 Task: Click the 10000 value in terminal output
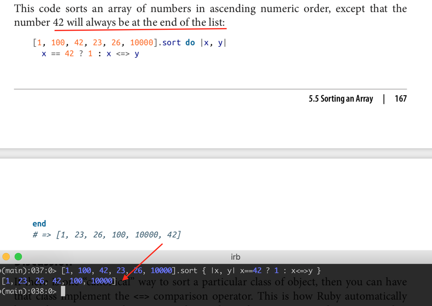click(101, 281)
